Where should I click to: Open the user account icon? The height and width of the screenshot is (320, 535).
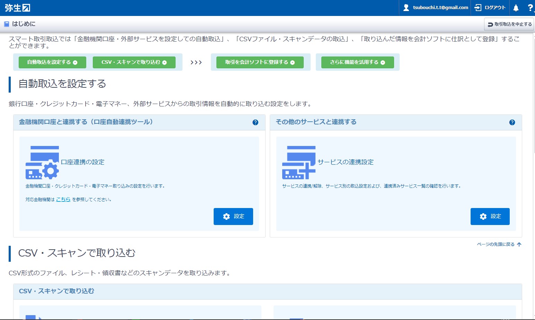tap(406, 8)
